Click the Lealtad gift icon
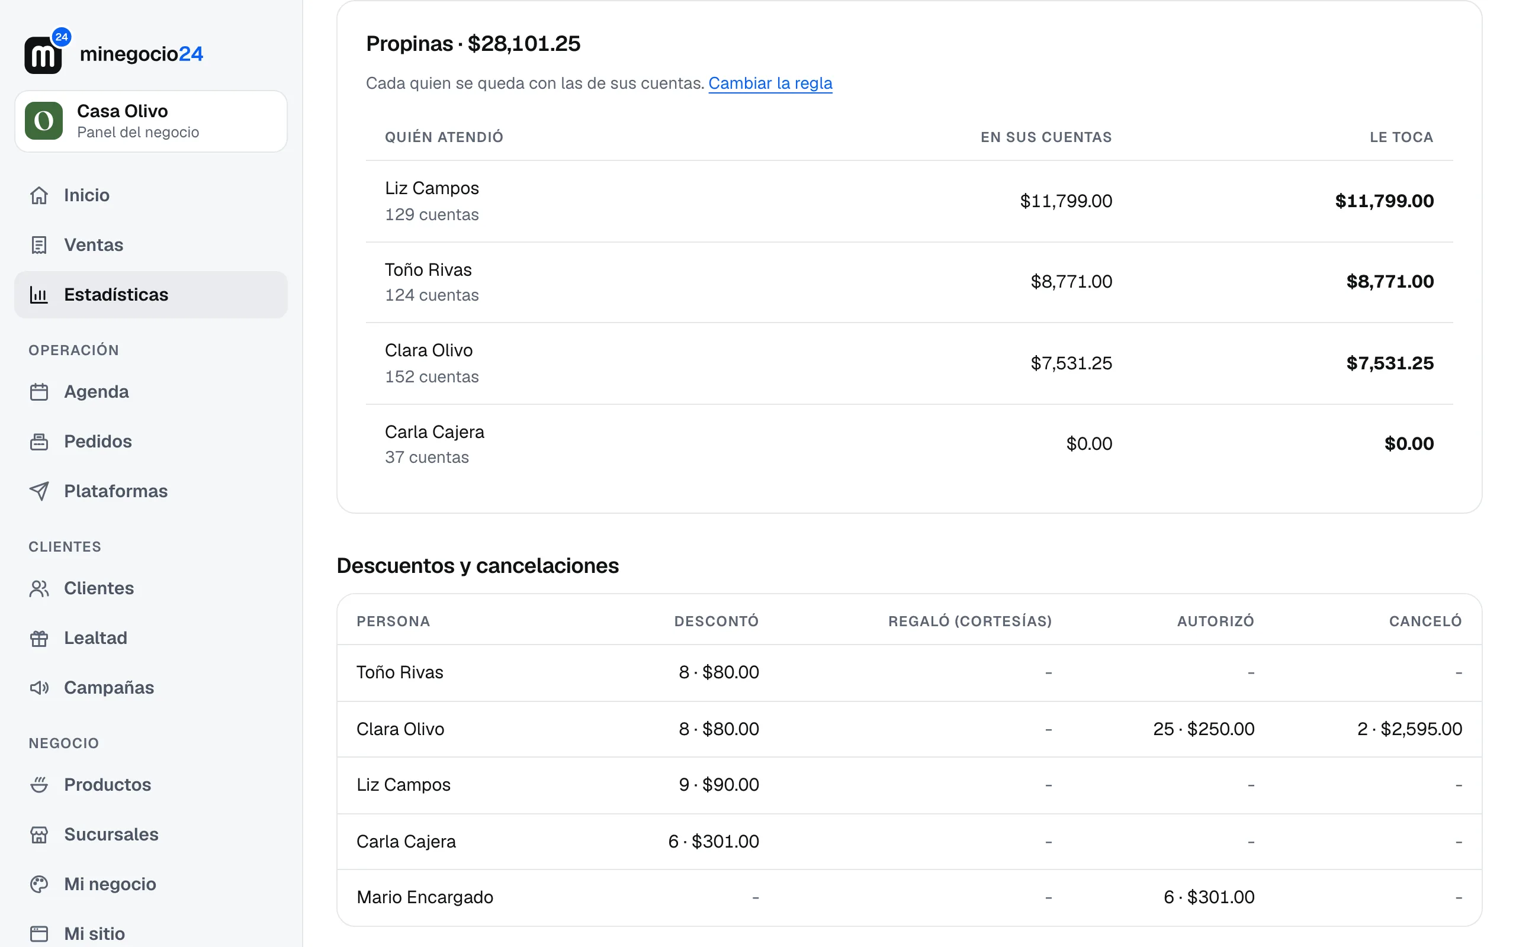 [39, 638]
